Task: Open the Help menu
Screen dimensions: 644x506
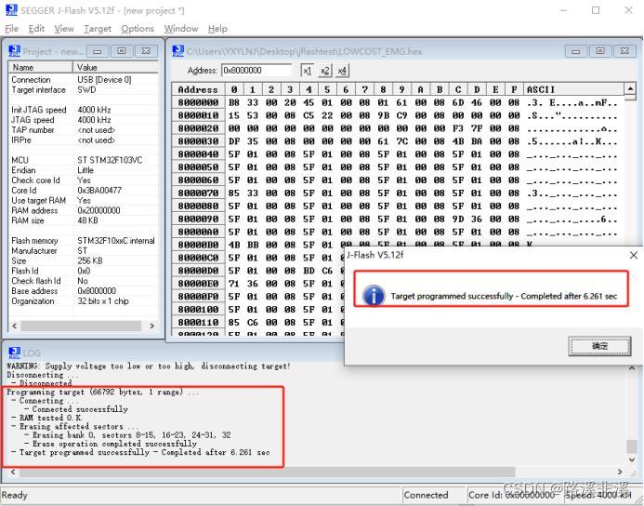Action: point(217,28)
